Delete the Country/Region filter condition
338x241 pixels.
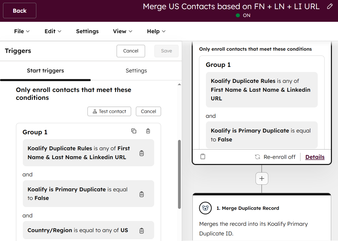(142, 231)
